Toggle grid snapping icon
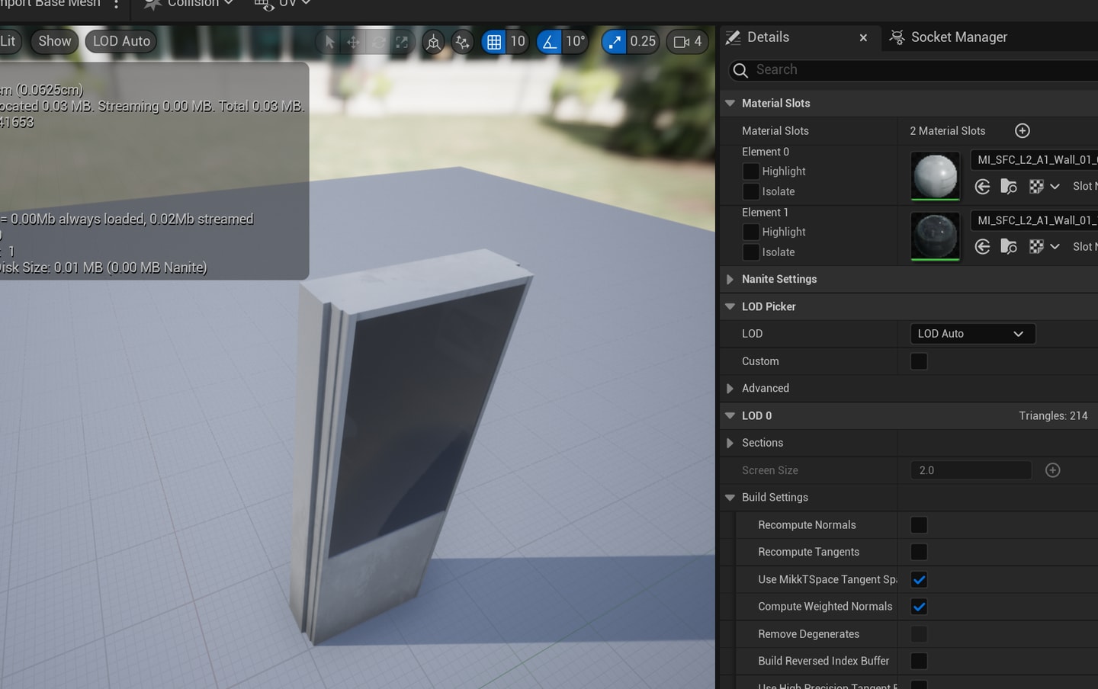The image size is (1098, 689). 494,42
